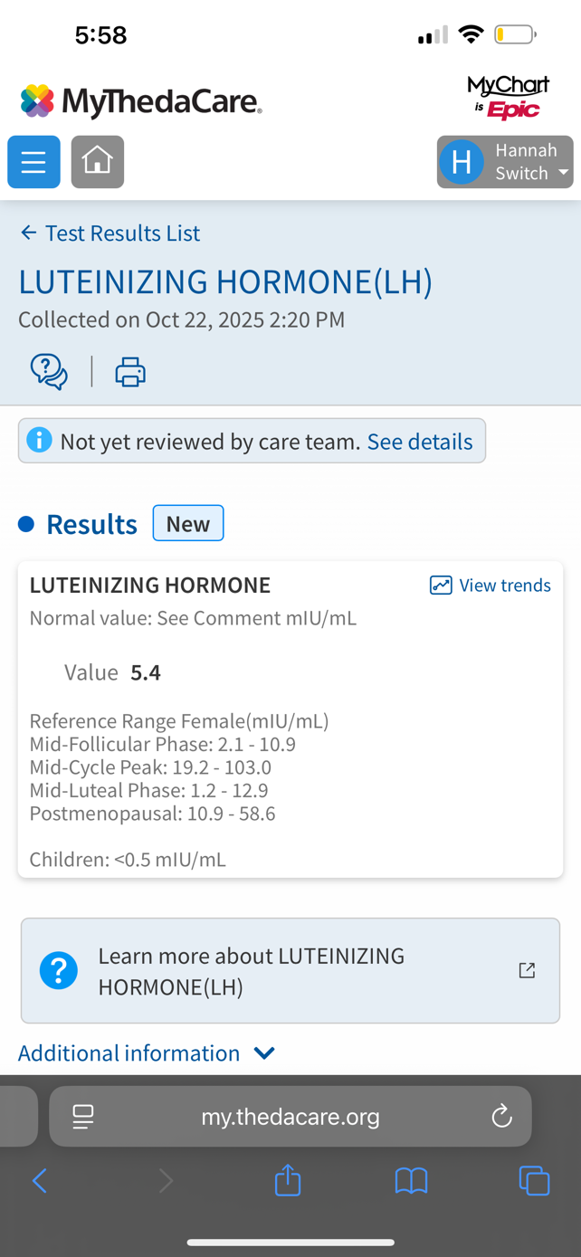Tap the Safari back arrow

pyautogui.click(x=40, y=1180)
